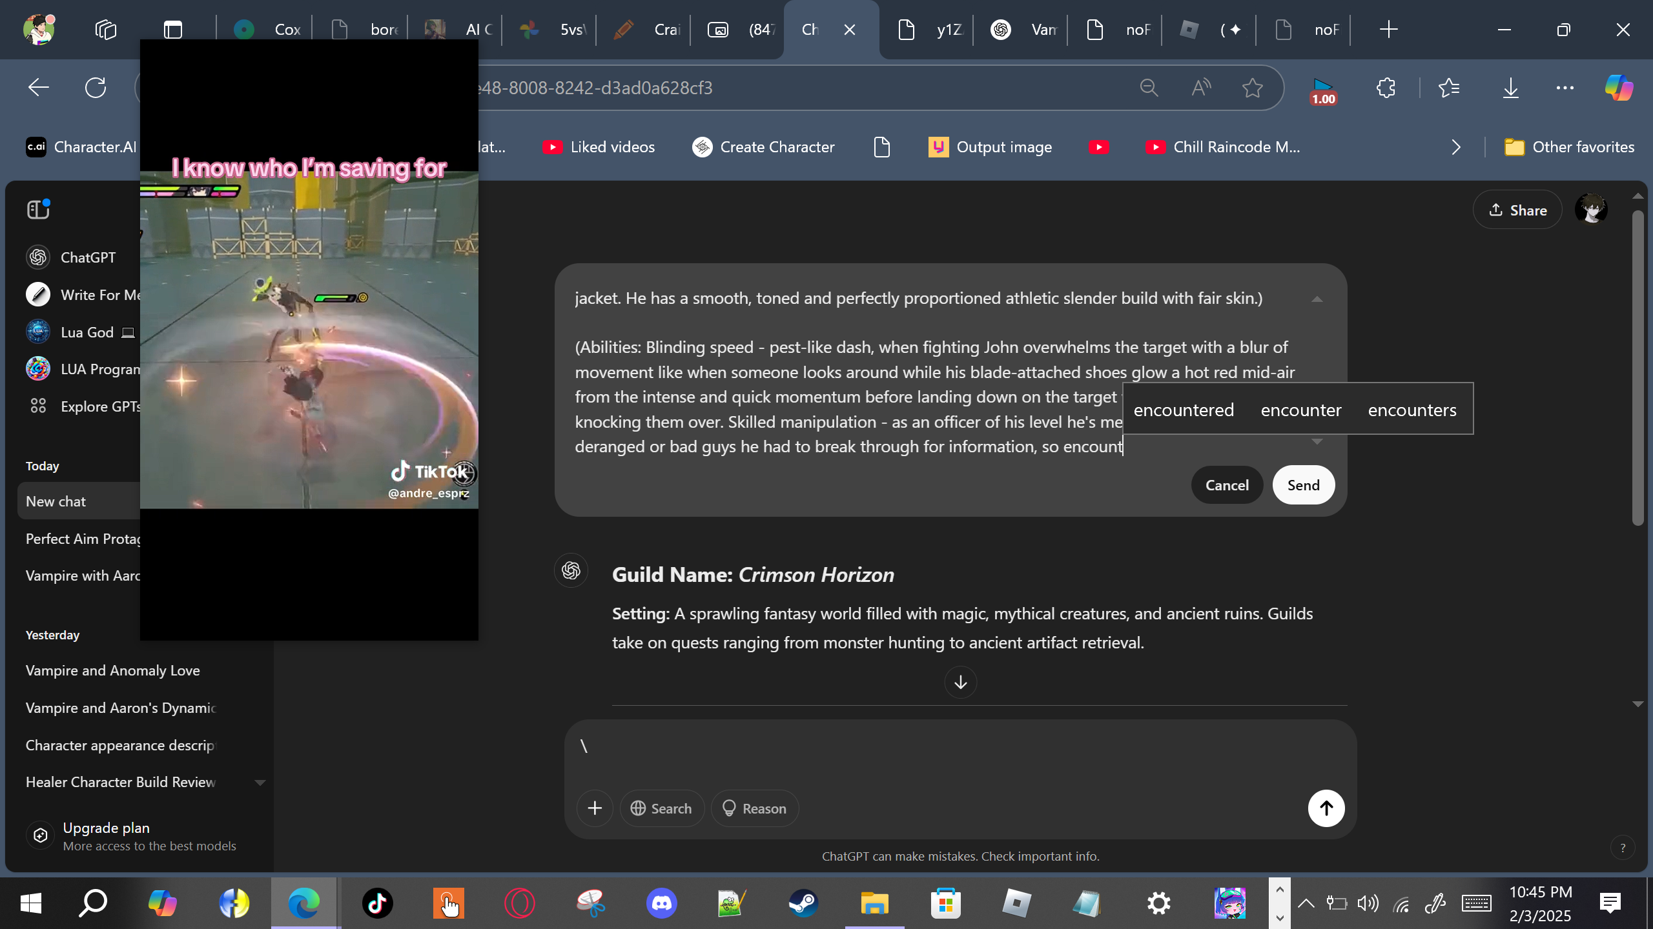
Task: Open the Favorites list
Action: (1449, 88)
